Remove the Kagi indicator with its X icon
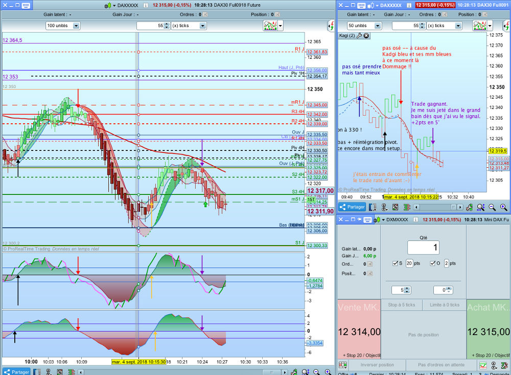Viewport: 511px width, 375px height. tap(366, 36)
